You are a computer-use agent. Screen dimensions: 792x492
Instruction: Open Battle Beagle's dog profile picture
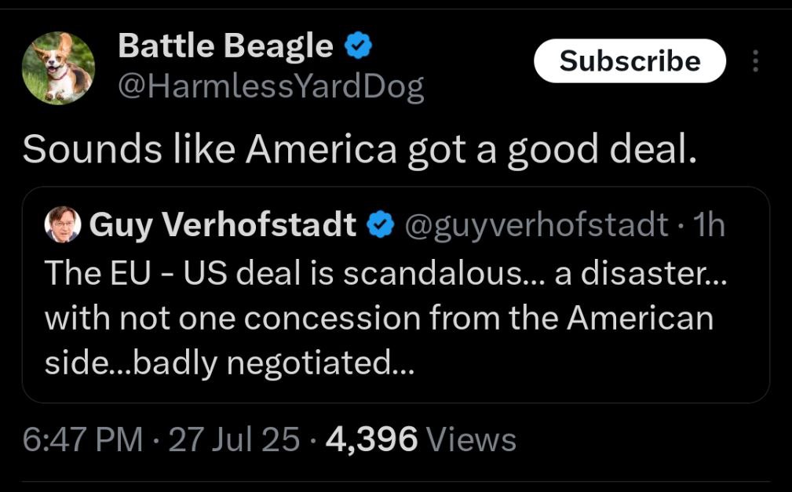59,68
